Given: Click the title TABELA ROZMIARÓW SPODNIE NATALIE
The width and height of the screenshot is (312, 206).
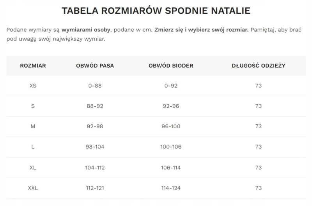Looking at the screenshot, I should [156, 11].
